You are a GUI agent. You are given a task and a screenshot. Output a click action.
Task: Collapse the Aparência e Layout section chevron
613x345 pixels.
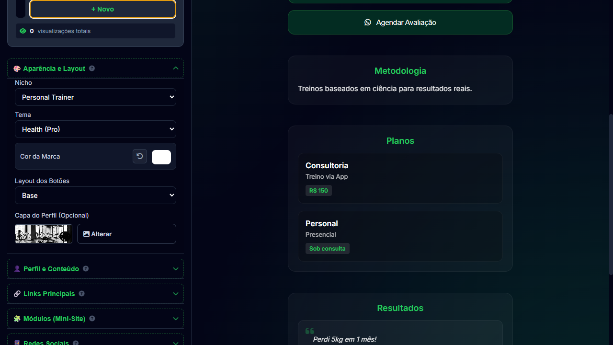click(x=175, y=69)
